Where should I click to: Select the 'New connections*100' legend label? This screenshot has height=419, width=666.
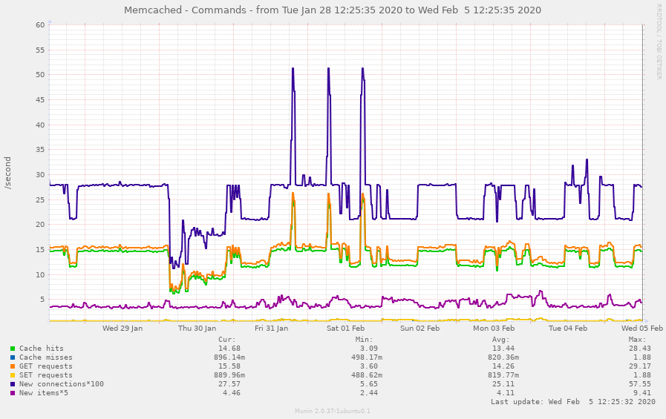click(x=61, y=384)
